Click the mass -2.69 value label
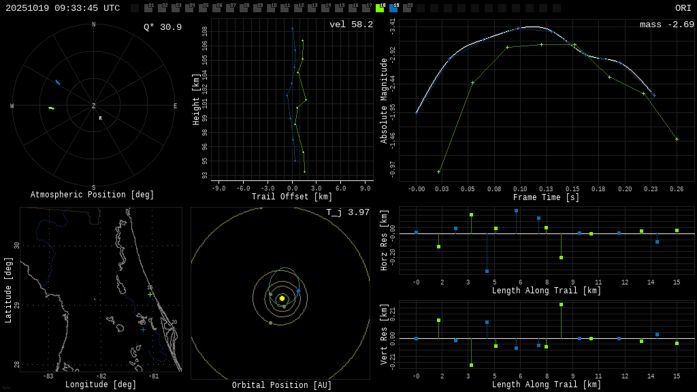 (x=666, y=24)
